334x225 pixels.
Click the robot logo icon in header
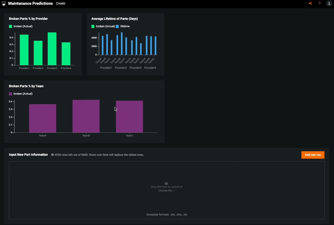(4, 3)
